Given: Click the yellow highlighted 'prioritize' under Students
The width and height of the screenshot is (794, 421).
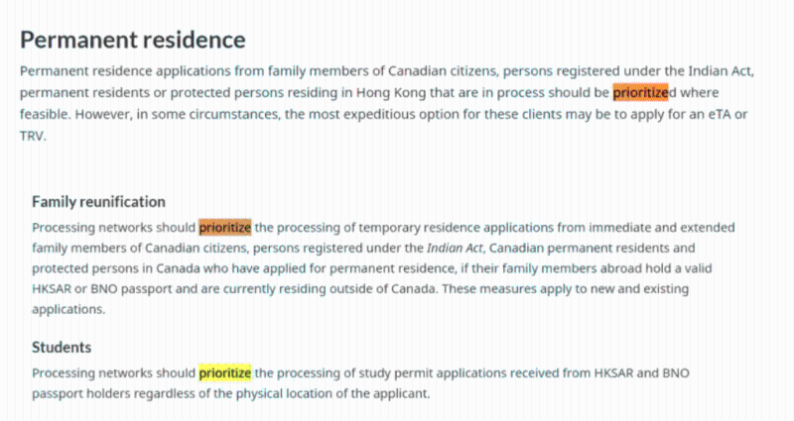Looking at the screenshot, I should [225, 373].
